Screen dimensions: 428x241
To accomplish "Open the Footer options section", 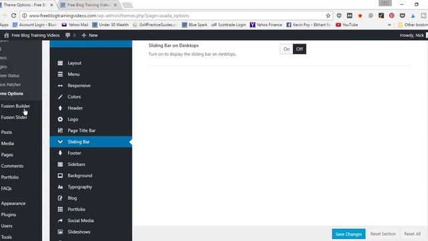I will click(91, 153).
